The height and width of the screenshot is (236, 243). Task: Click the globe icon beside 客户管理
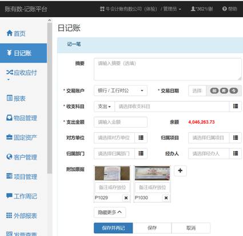point(9,156)
